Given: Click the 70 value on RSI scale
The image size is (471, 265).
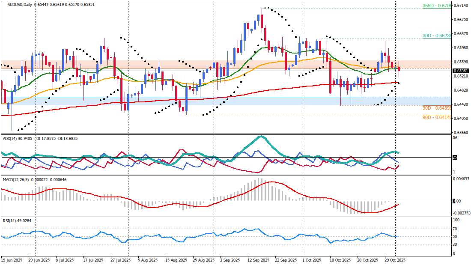Looking at the screenshot, I should [x=456, y=229].
